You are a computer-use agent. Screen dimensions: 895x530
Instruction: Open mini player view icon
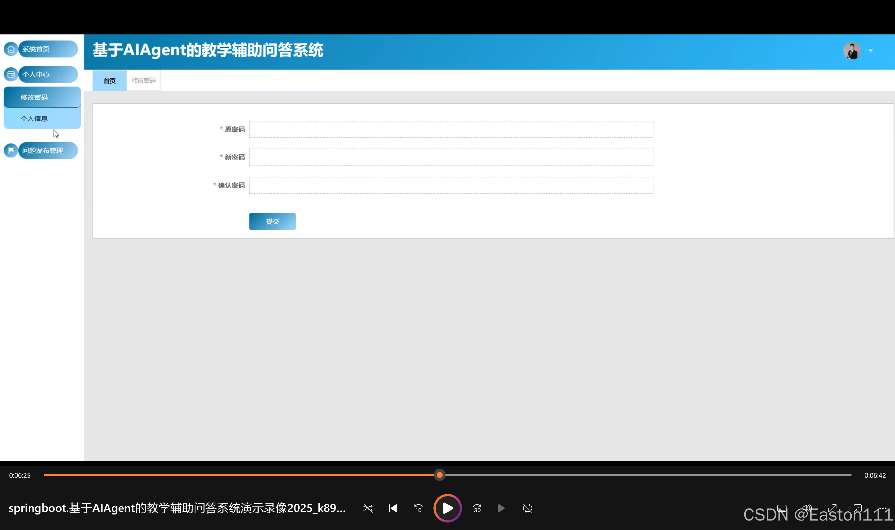tap(857, 508)
